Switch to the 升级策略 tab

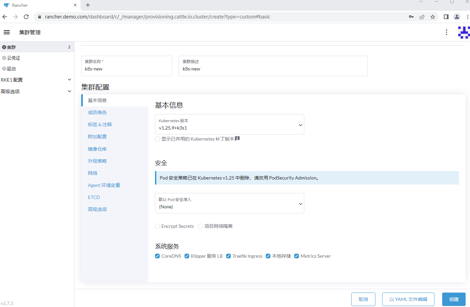click(97, 161)
